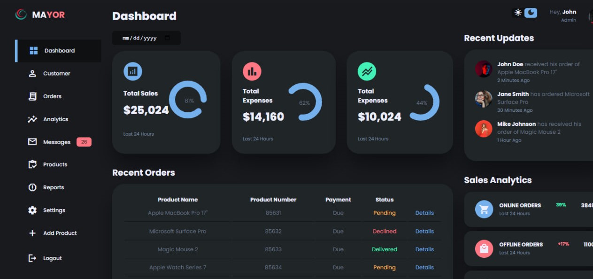This screenshot has height=279, width=593.
Task: Navigate to Products section
Action: pos(55,164)
